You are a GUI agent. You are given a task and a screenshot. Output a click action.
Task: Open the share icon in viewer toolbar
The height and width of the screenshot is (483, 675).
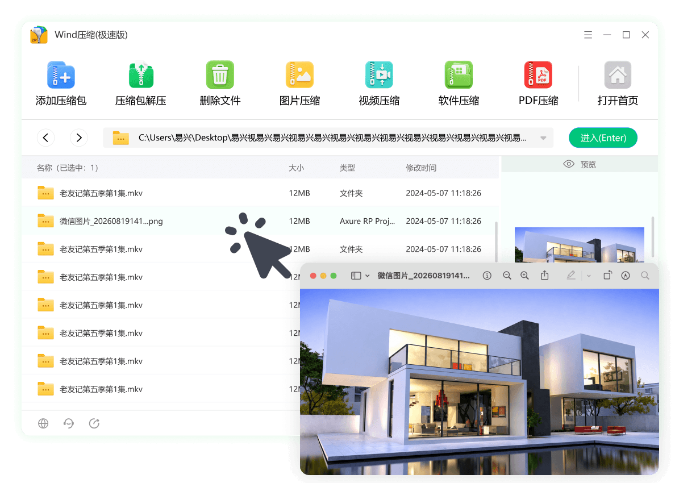tap(544, 275)
